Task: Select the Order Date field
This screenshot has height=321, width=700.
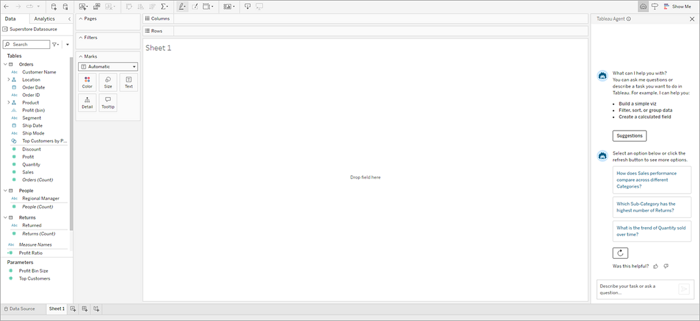Action: (33, 87)
